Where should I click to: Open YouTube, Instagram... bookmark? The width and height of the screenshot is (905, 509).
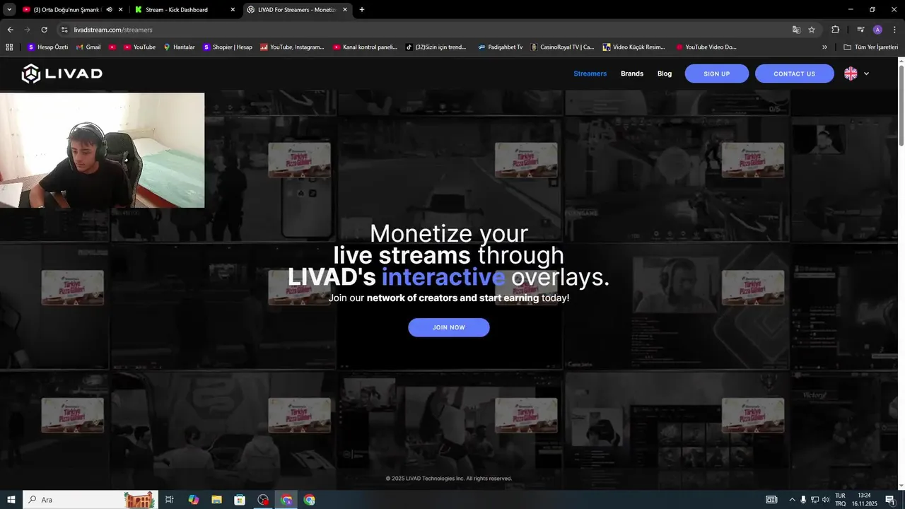click(x=292, y=47)
